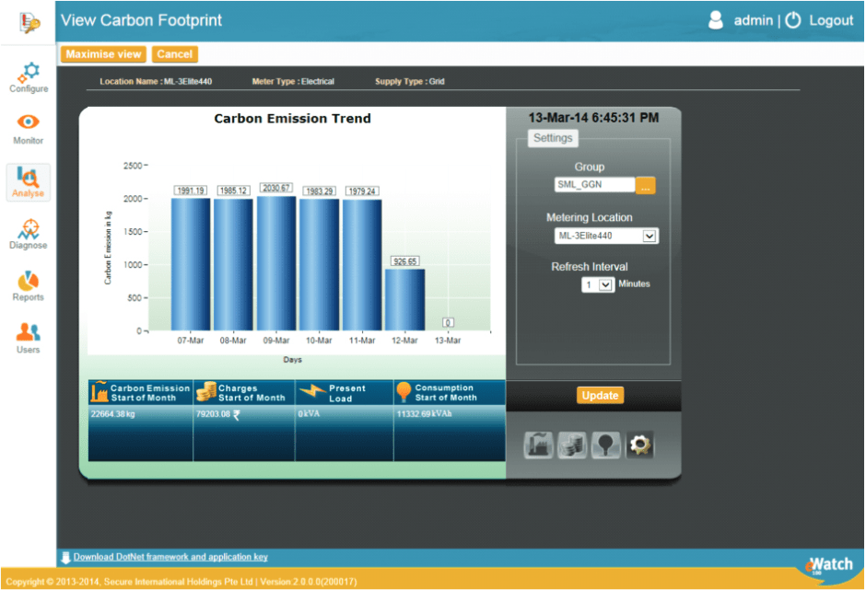The image size is (866, 590).
Task: Select the Analyse sidebar icon
Action: coord(29,180)
